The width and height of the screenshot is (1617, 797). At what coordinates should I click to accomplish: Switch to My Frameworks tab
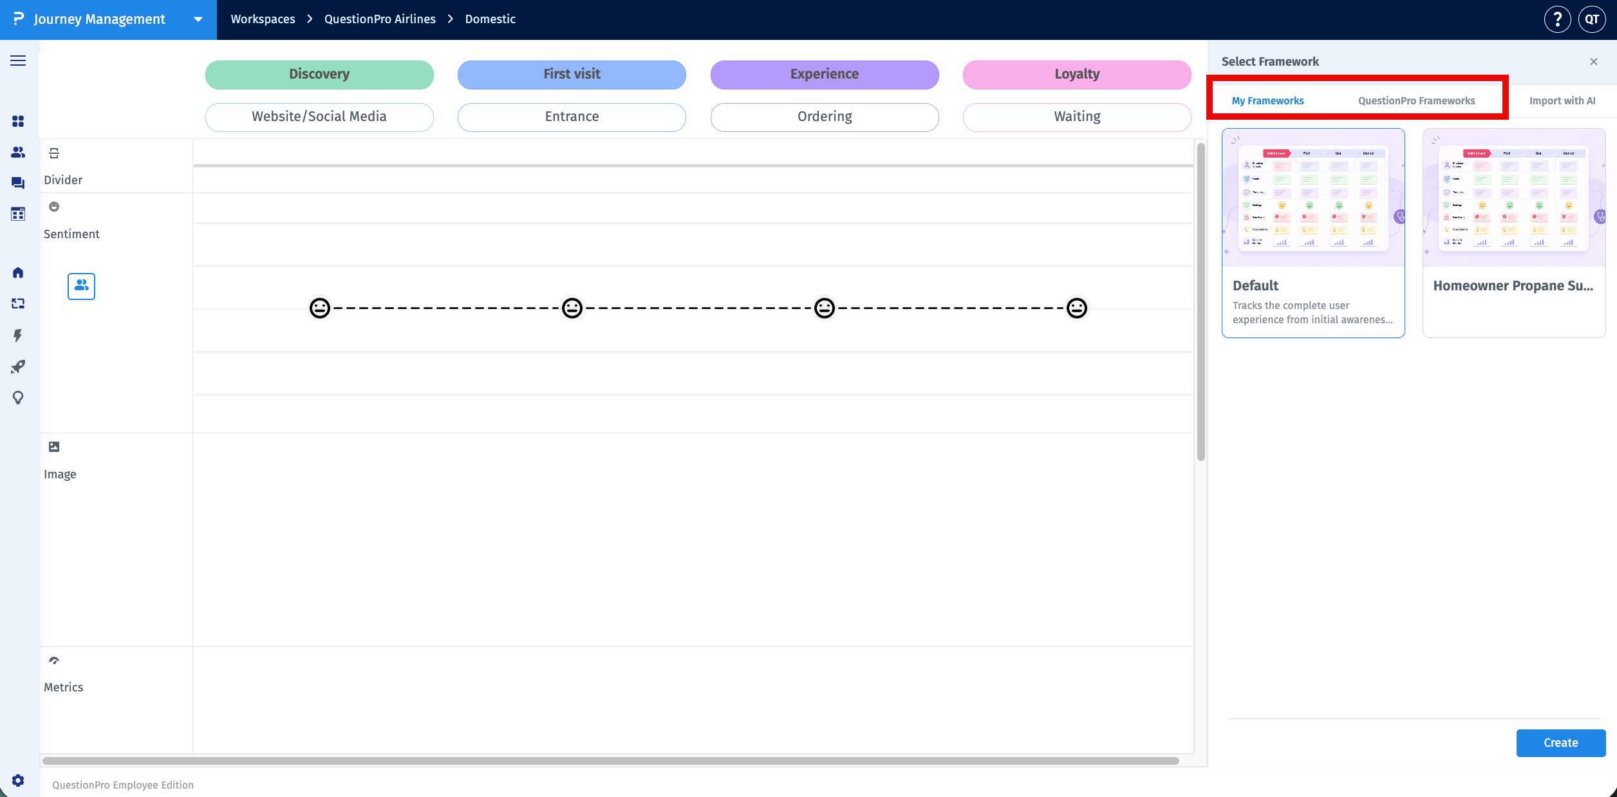coord(1267,100)
